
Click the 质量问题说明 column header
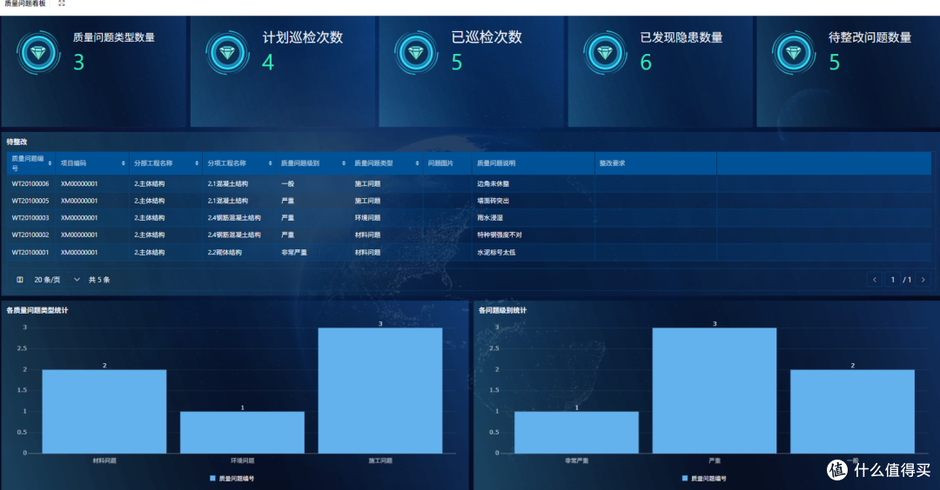(533, 163)
